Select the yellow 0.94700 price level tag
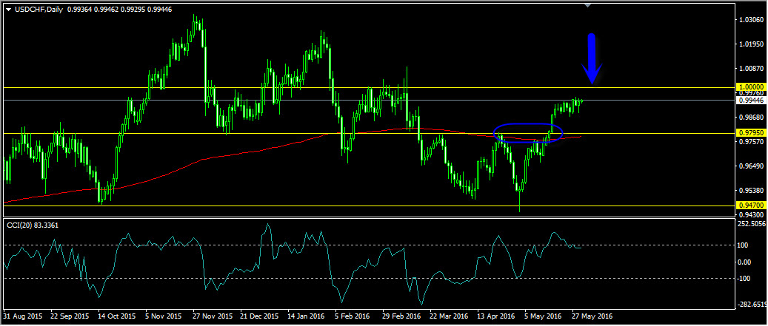 750,206
